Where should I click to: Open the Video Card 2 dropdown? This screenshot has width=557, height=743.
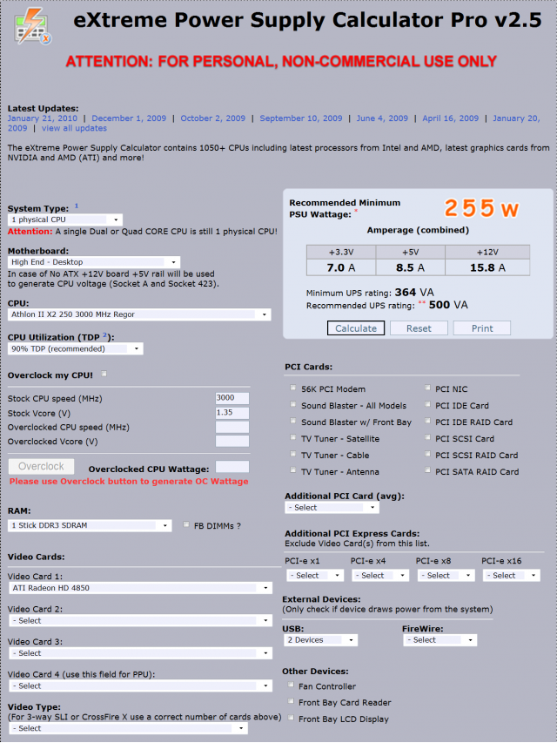pyautogui.click(x=141, y=621)
